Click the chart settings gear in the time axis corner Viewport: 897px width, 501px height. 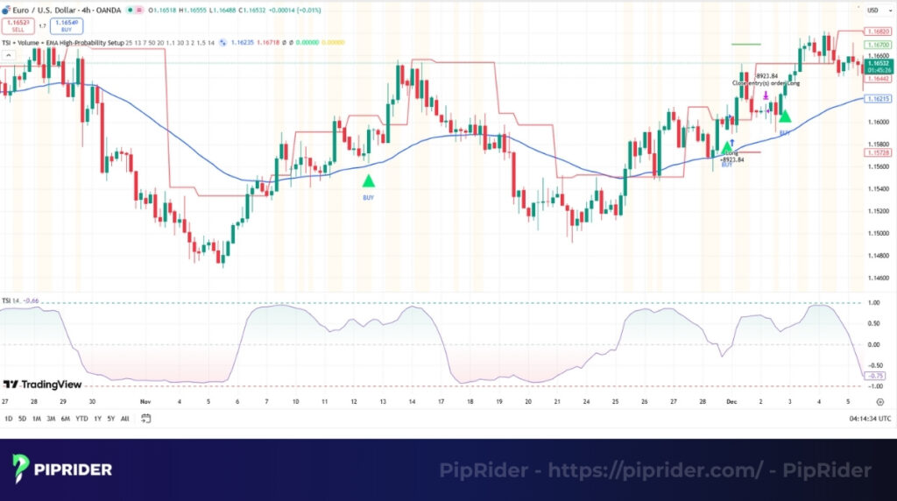(x=879, y=401)
